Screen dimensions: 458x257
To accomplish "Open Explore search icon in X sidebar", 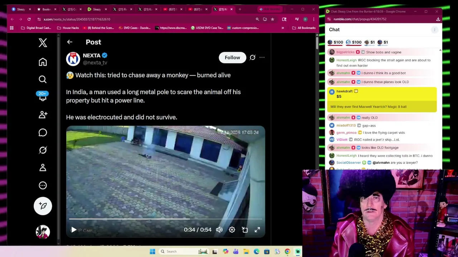I will [43, 79].
